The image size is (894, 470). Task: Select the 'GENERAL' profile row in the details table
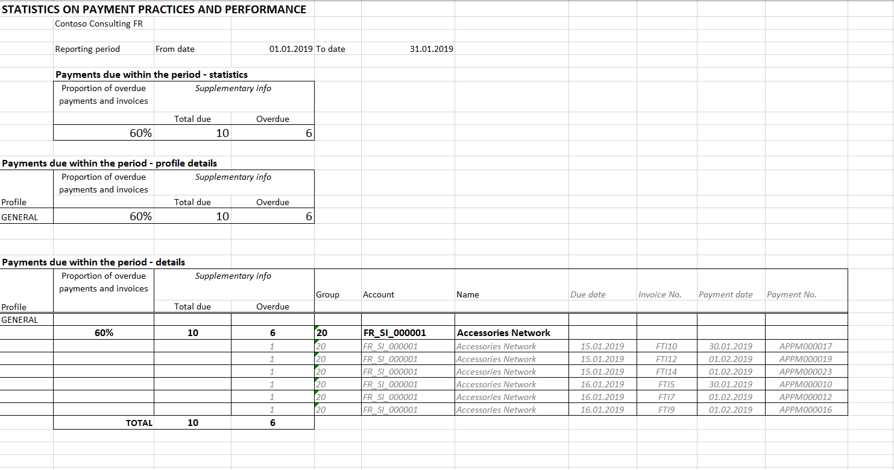pyautogui.click(x=20, y=320)
